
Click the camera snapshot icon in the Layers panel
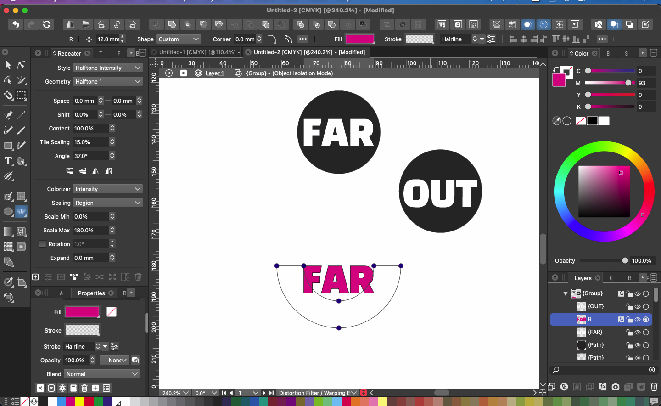616,387
